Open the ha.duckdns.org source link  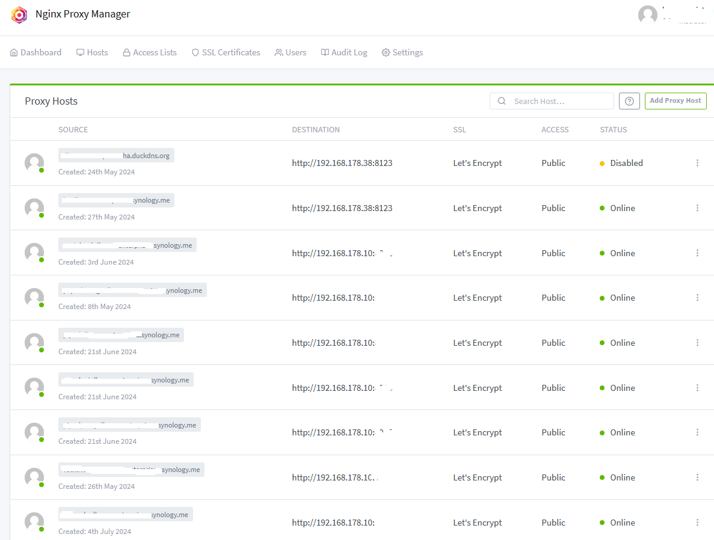click(116, 156)
